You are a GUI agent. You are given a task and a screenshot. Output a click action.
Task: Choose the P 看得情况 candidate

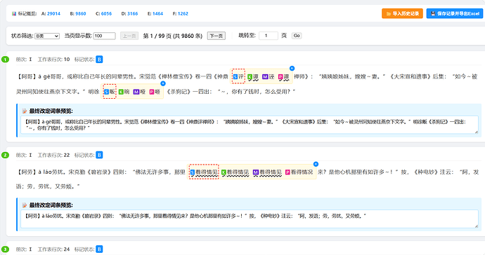pyautogui.click(x=299, y=172)
